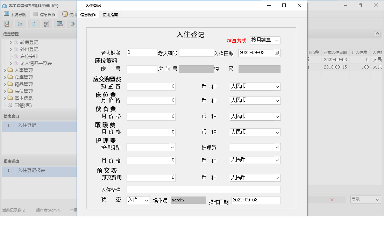The width and height of the screenshot is (384, 236).
Task: Click the personnel chart toolbar icon
Action: 46,23
